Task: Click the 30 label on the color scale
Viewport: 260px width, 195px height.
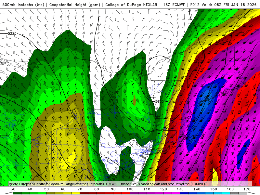Action: (13, 189)
